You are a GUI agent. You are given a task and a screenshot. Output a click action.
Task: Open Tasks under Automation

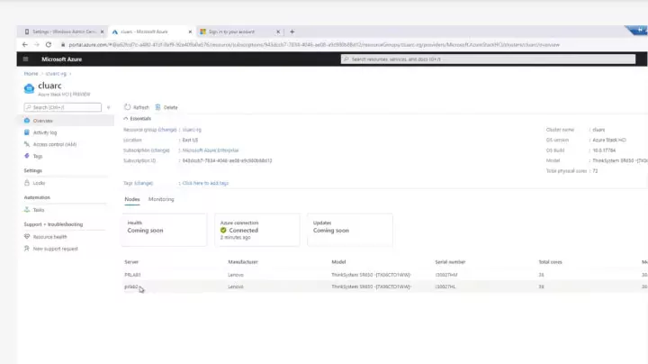point(39,210)
